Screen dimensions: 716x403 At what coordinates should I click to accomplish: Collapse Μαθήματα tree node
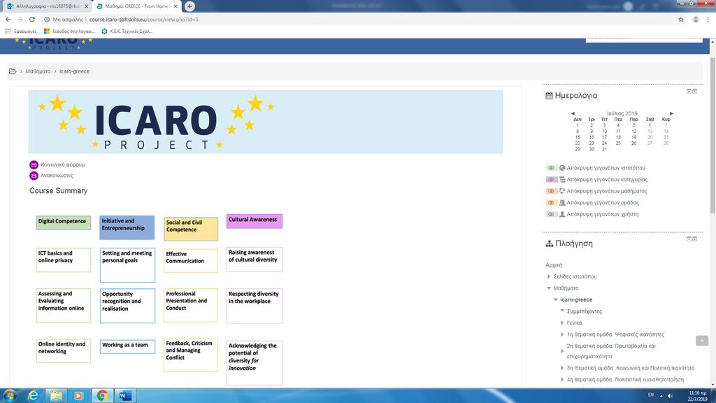(x=549, y=288)
